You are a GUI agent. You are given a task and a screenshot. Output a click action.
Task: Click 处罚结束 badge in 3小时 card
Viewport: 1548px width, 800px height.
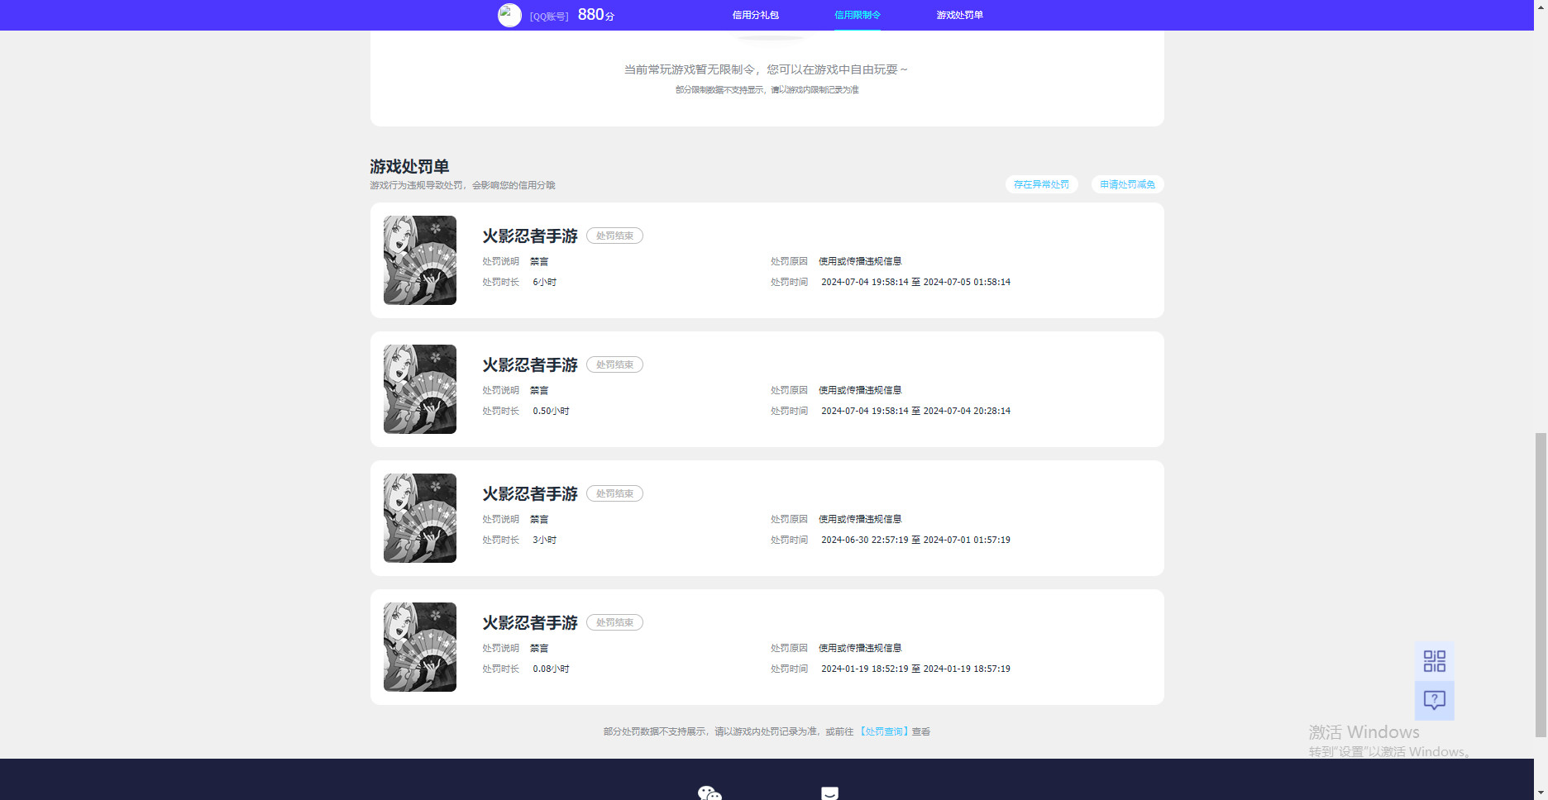pyautogui.click(x=614, y=493)
